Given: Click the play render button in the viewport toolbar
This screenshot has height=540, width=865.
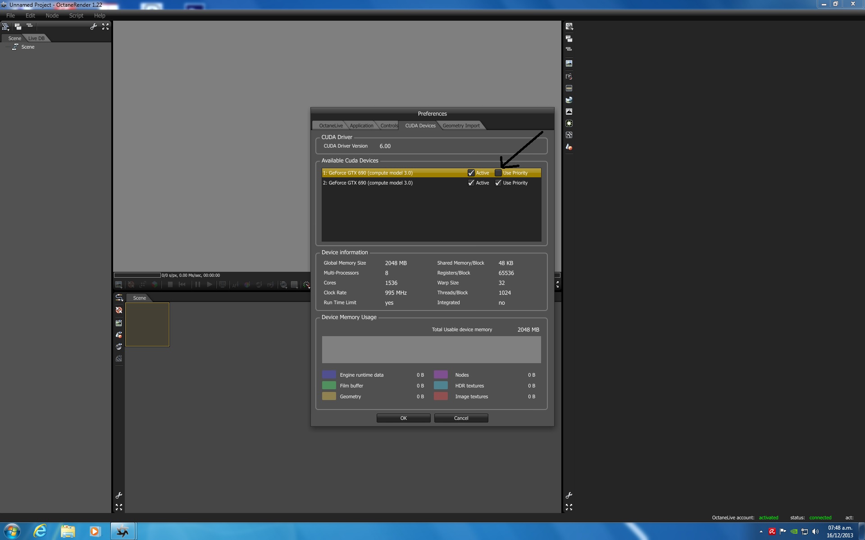Looking at the screenshot, I should (209, 284).
